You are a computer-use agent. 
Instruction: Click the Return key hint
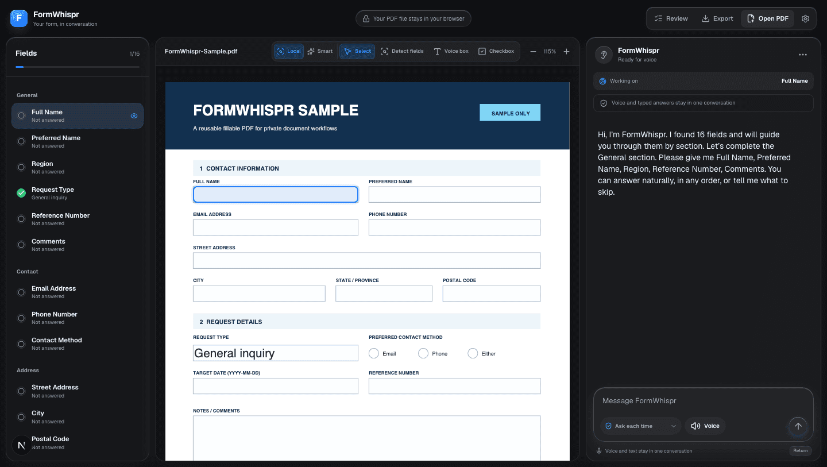tap(800, 451)
